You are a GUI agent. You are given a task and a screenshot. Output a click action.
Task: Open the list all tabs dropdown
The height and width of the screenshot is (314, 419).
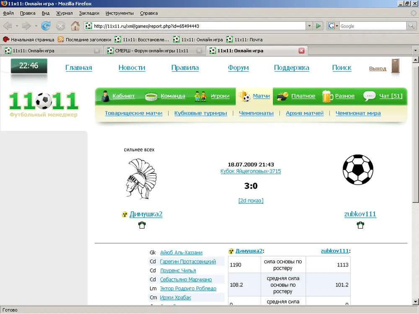415,51
